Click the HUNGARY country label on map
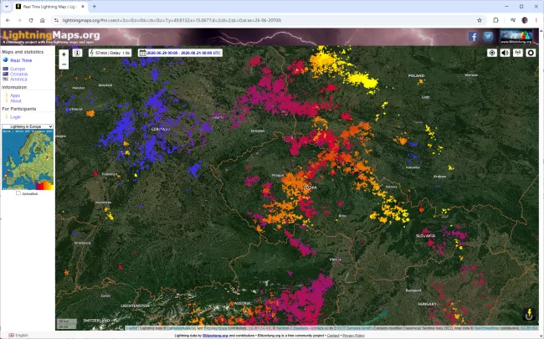Image resolution: width=544 pixels, height=339 pixels. tap(427, 304)
